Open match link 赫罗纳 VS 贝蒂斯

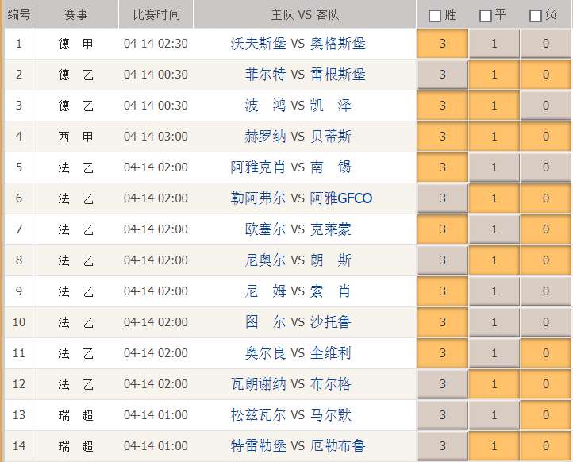click(x=298, y=137)
